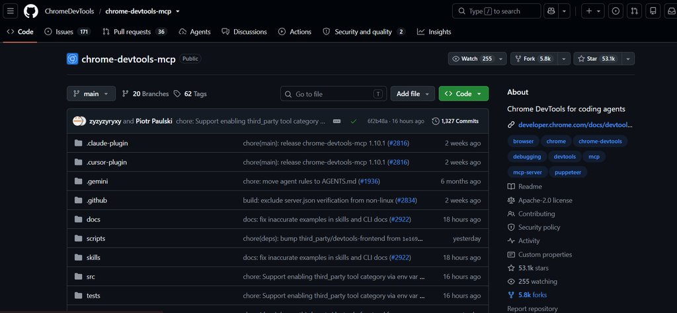Click the create new plus icon

[589, 11]
